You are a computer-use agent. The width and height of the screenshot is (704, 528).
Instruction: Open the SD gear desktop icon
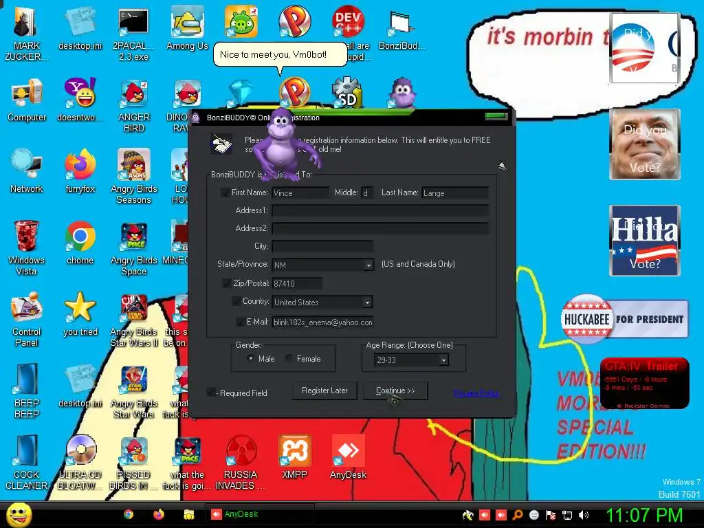point(347,93)
